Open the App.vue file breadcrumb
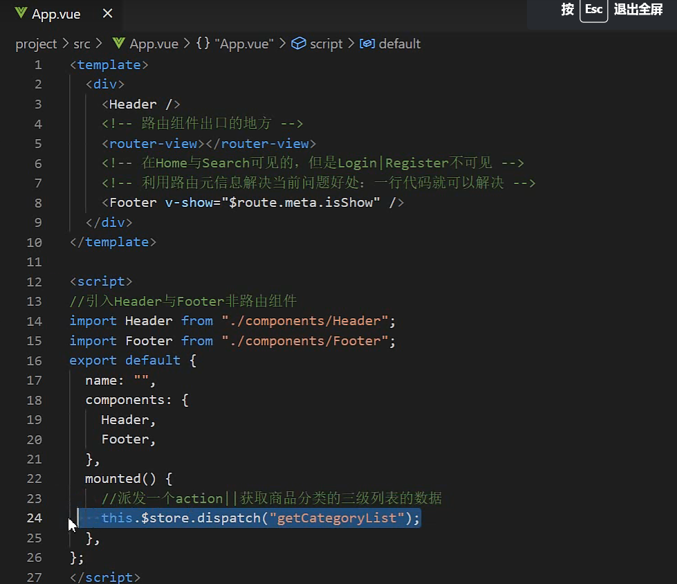 point(154,44)
